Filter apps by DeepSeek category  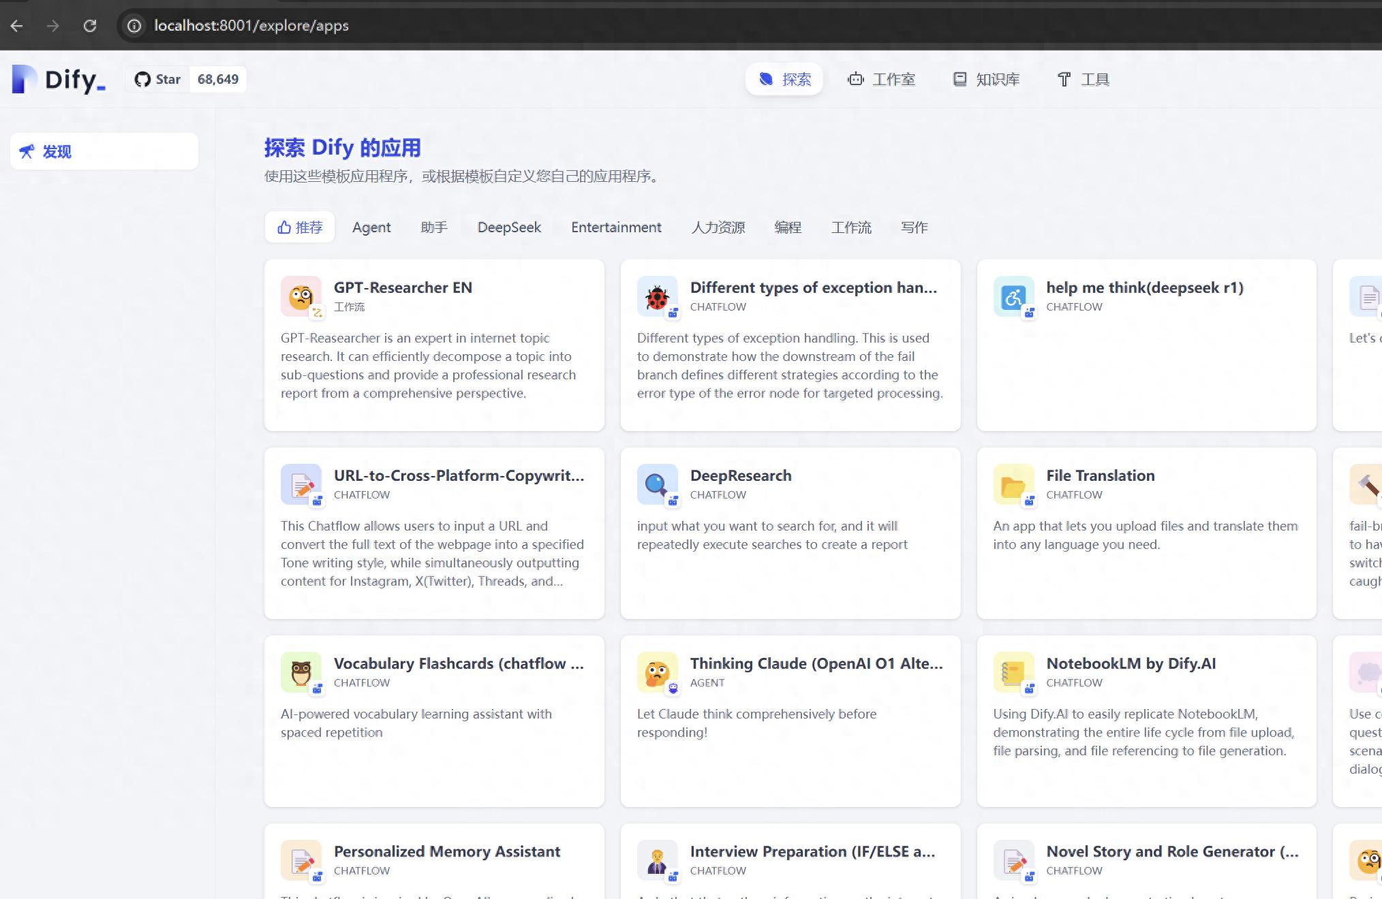[x=509, y=227]
